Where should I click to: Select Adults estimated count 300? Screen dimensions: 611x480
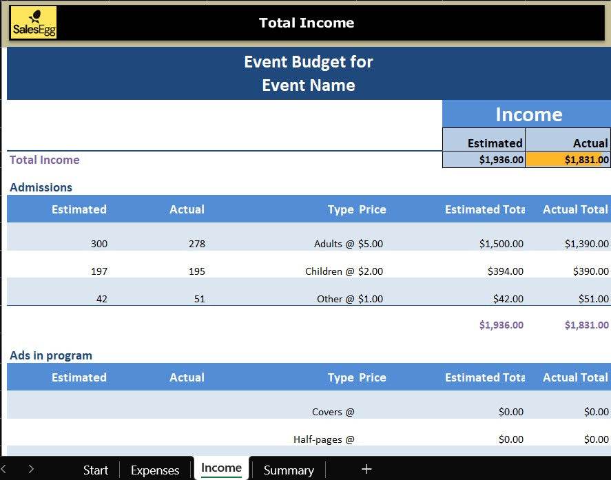coord(99,243)
